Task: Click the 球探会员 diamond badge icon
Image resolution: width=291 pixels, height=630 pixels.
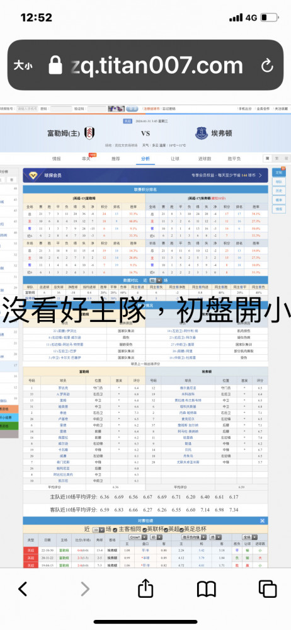Action: coord(33,175)
